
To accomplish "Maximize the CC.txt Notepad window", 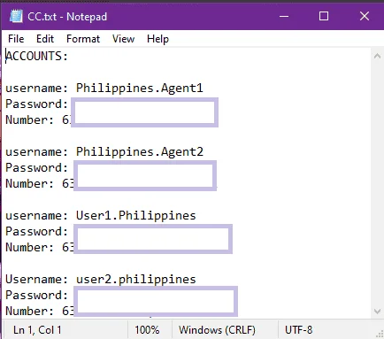I will coord(324,16).
